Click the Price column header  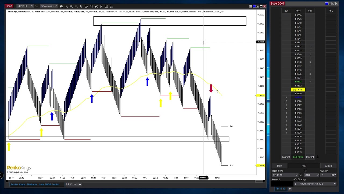click(x=298, y=11)
